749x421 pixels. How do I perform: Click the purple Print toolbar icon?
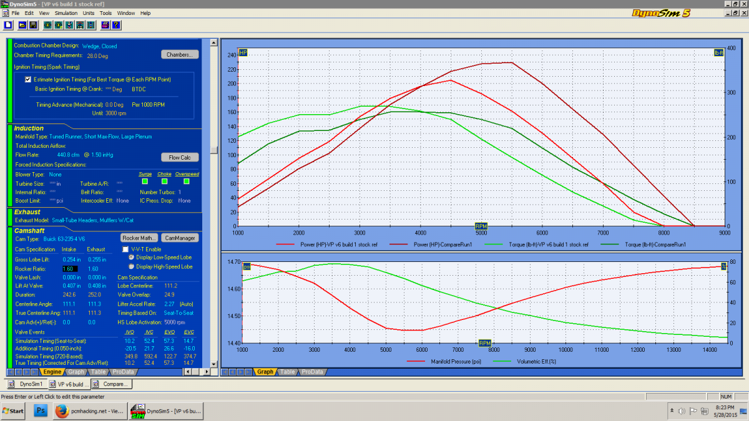pos(105,25)
